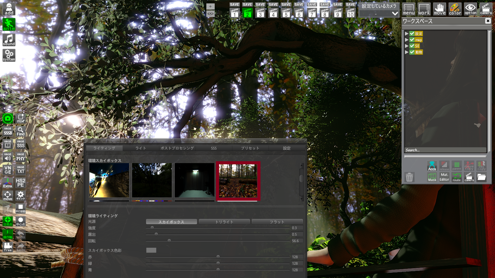Switch to the プリセット tab
This screenshot has width=495, height=278.
click(x=250, y=148)
